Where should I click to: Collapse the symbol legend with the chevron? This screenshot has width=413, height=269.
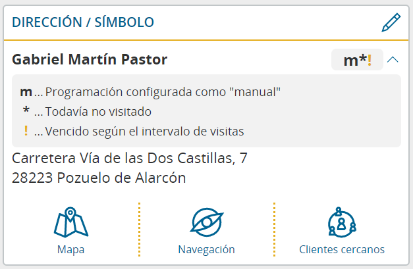point(393,59)
